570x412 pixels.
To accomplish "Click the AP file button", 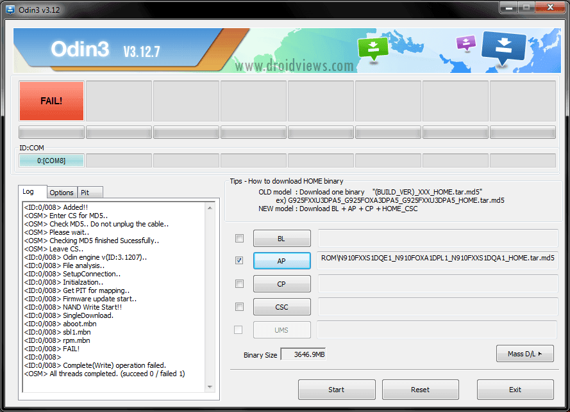I will 281,261.
